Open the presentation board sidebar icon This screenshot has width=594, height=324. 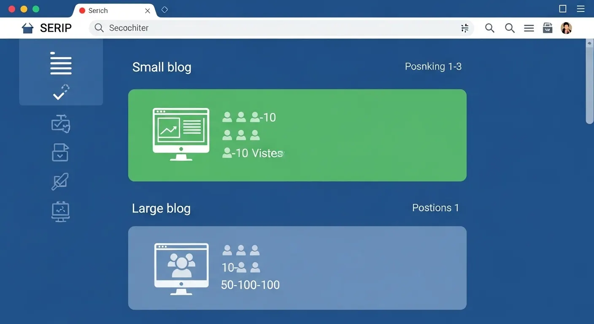coord(60,211)
